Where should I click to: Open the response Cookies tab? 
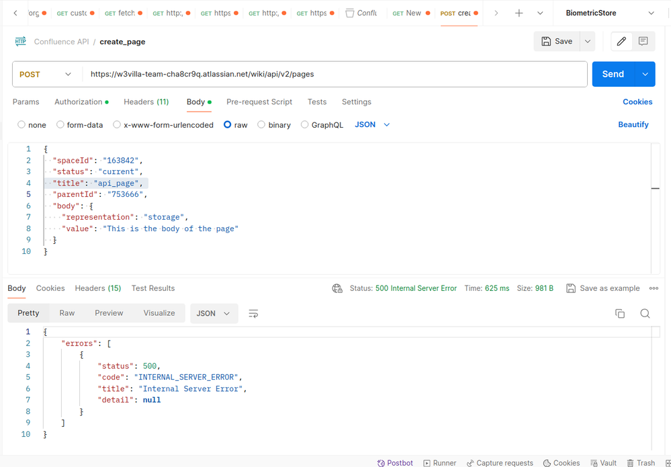tap(50, 288)
